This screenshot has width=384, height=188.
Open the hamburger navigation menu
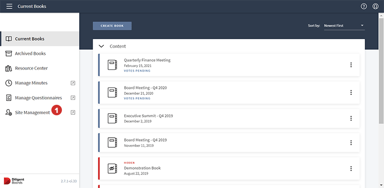9,6
